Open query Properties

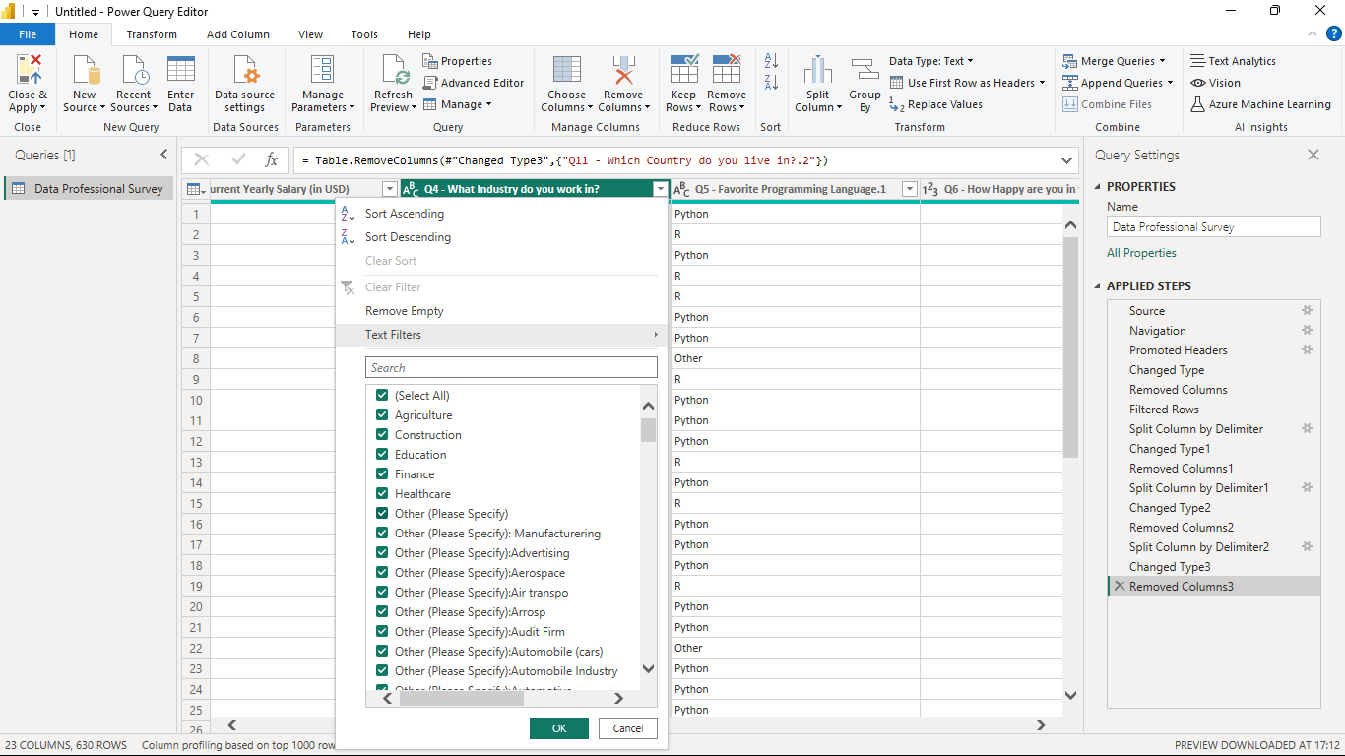pyautogui.click(x=458, y=61)
